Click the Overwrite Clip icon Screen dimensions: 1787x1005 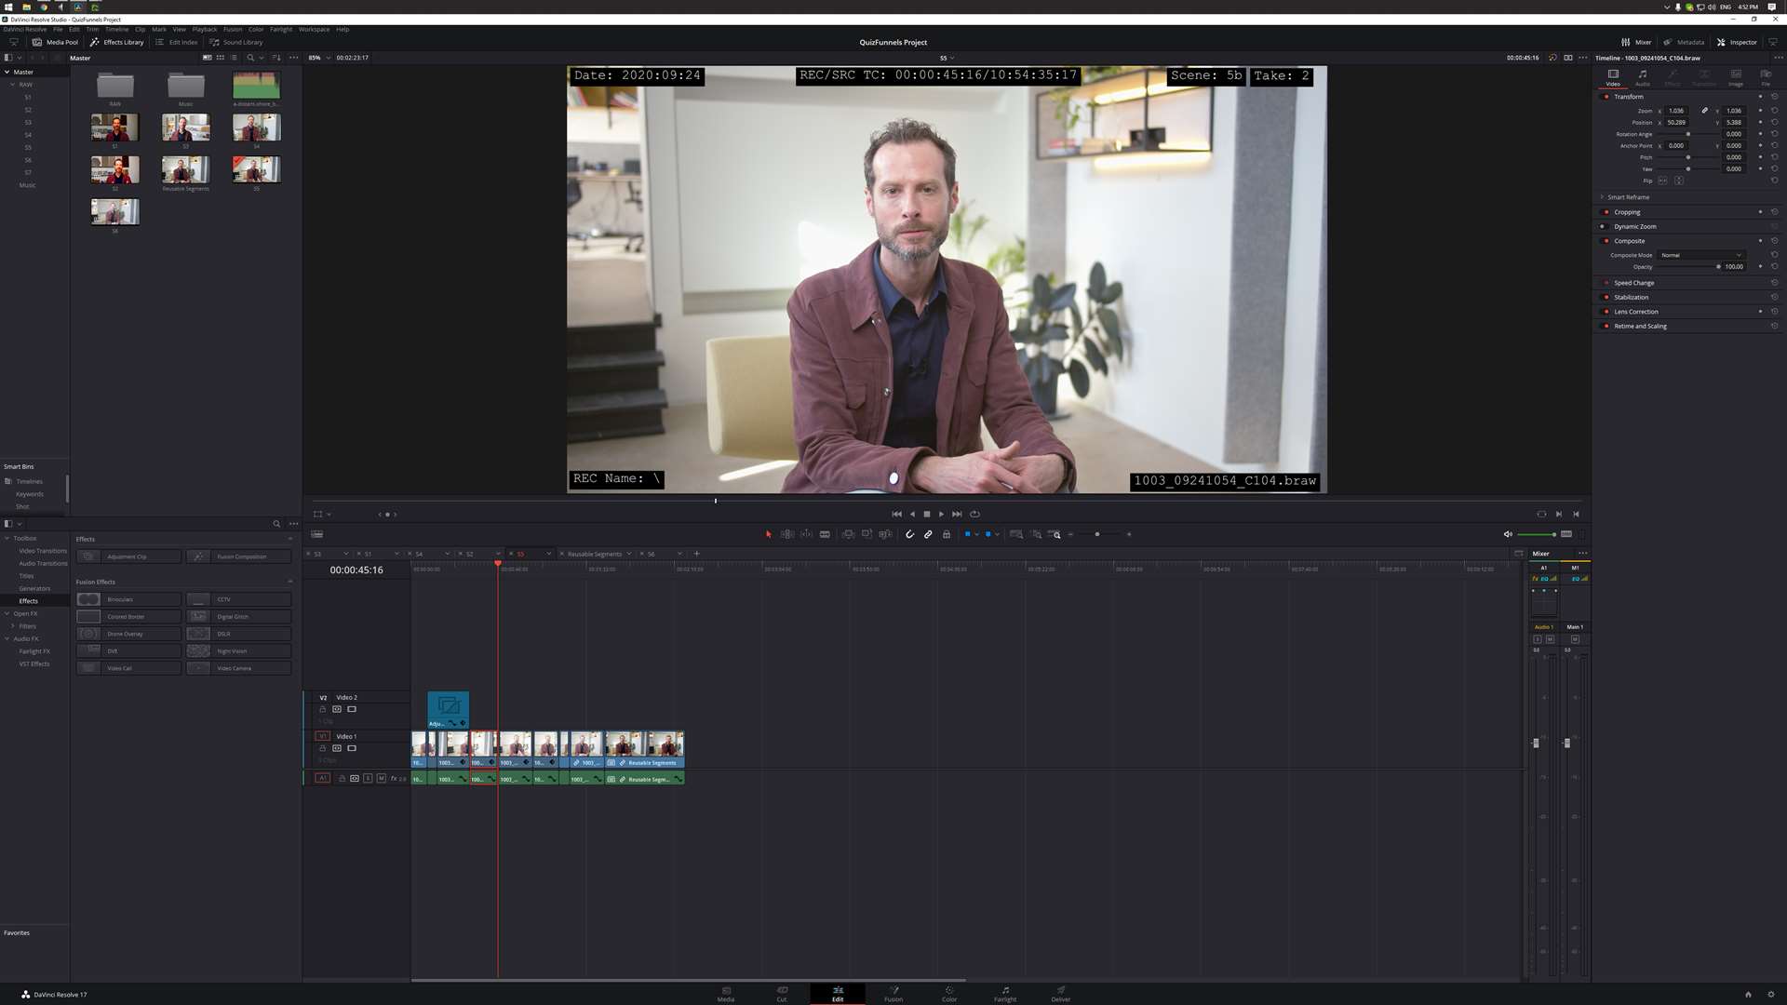click(867, 534)
